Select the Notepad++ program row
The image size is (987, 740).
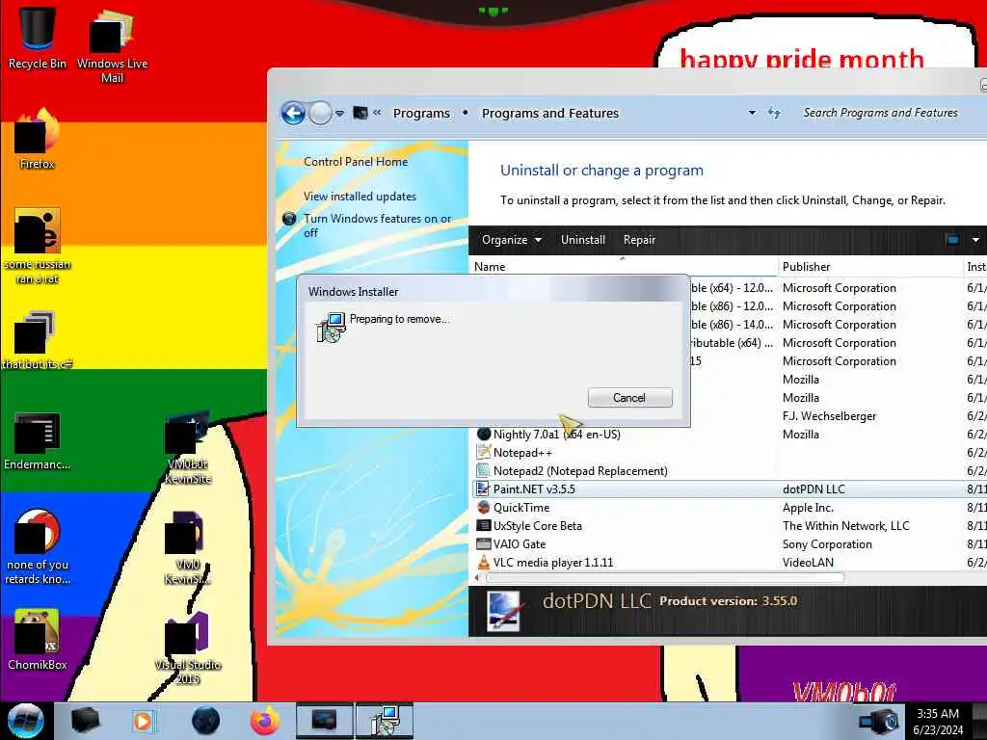tap(729, 453)
